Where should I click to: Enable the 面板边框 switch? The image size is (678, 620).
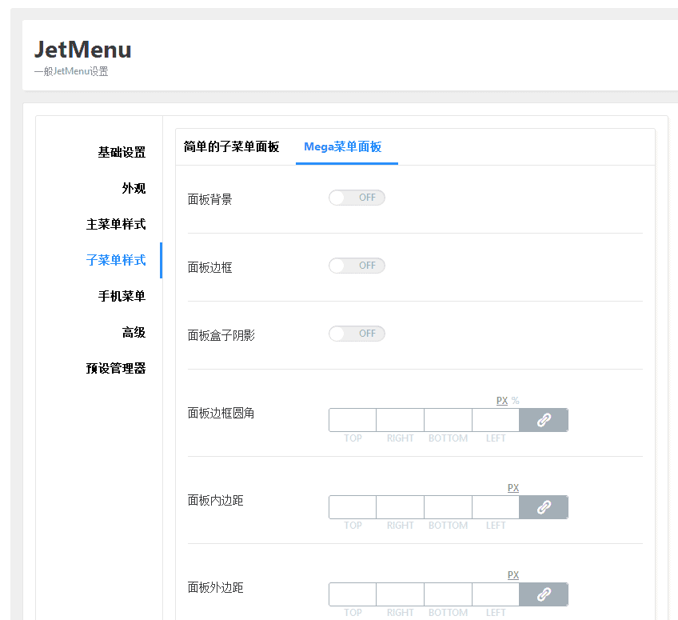click(357, 266)
